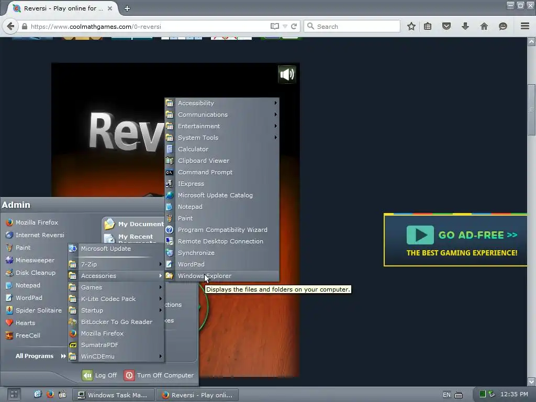Image resolution: width=536 pixels, height=402 pixels.
Task: Launch Spider Solitaire from Start menu
Action: pyautogui.click(x=34, y=310)
